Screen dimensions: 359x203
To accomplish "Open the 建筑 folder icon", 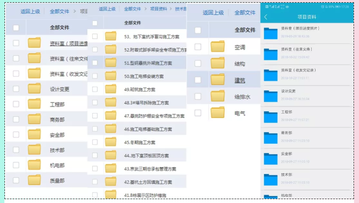I will [x=217, y=80].
